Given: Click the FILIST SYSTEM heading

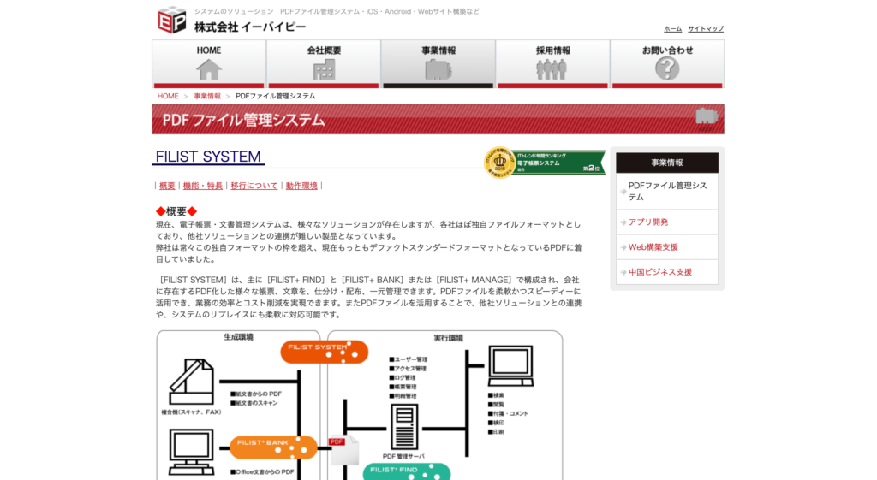Looking at the screenshot, I should coord(208,157).
